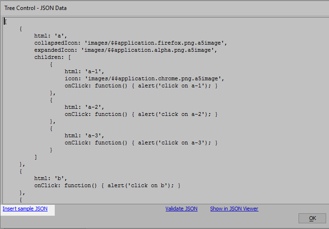Click the Insert sample JSON link
This screenshot has height=229, width=329.
click(25, 209)
